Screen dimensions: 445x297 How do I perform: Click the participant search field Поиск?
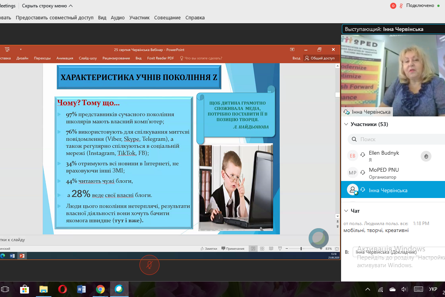point(398,139)
